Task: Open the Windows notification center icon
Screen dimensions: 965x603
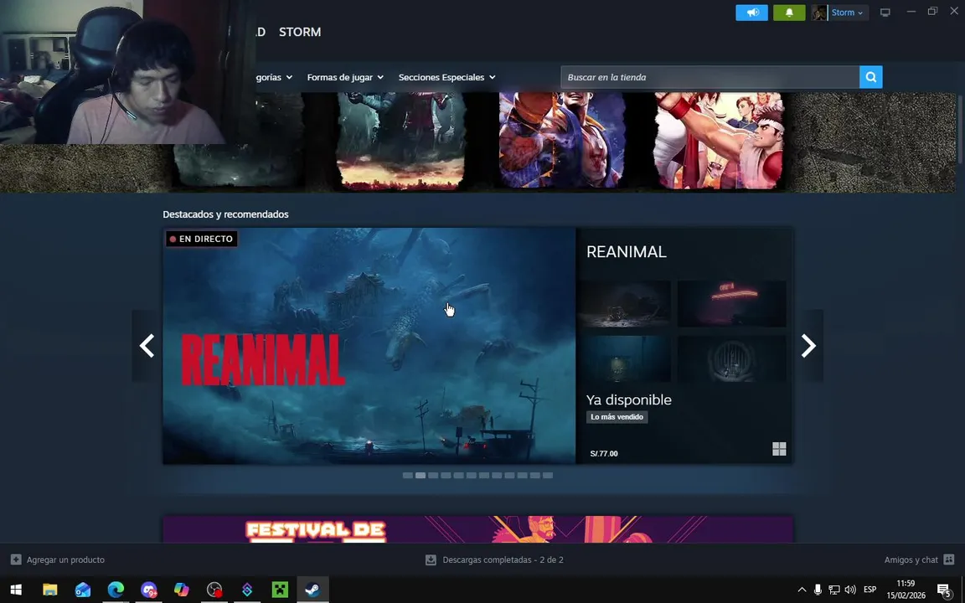Action: tap(945, 590)
